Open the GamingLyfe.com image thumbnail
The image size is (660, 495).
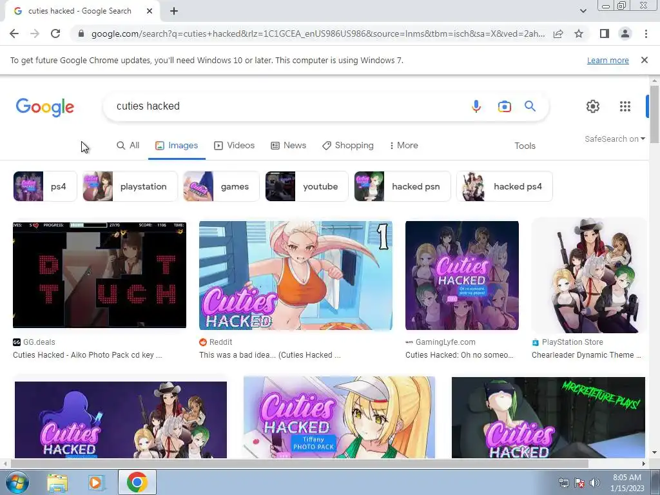pos(461,275)
